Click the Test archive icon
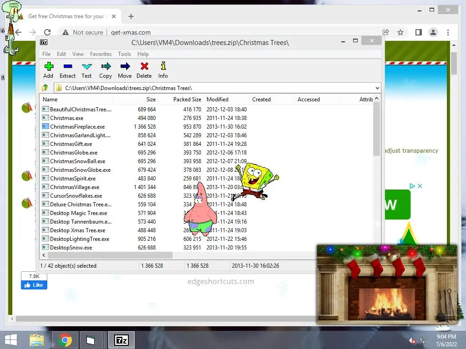This screenshot has height=349, width=466. tap(87, 66)
